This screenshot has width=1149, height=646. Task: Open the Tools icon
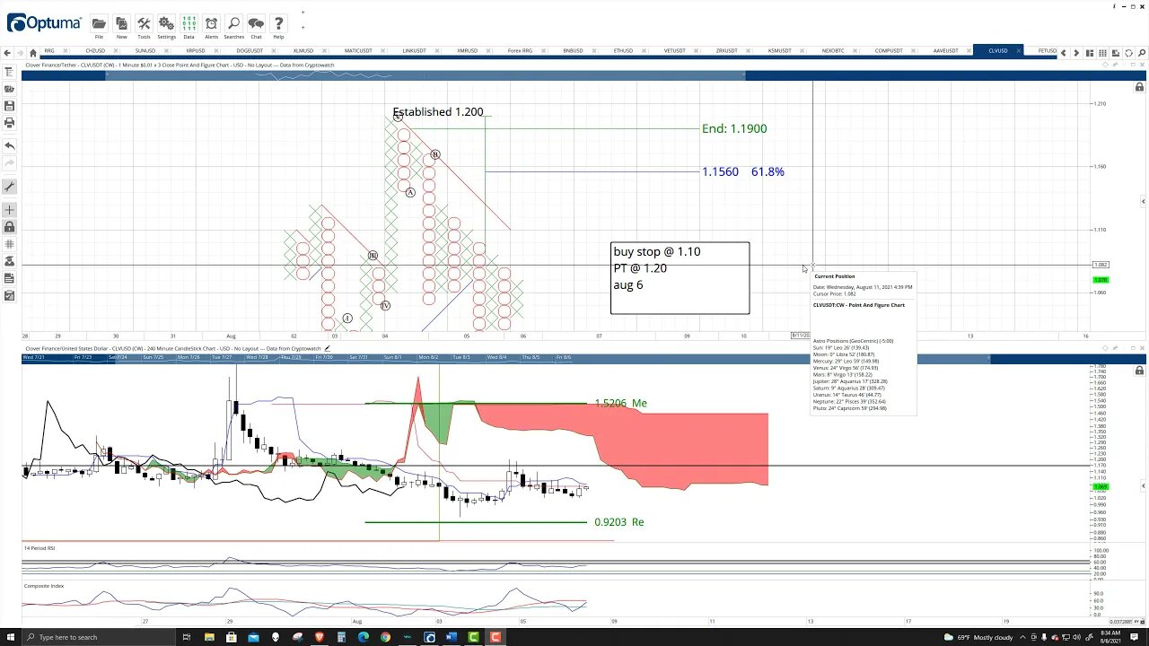144,26
